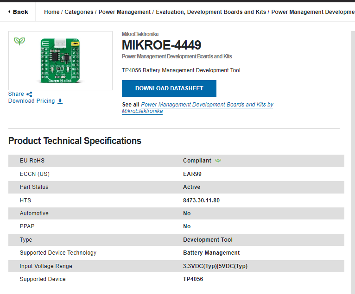Click the Power Management Development Boards and Kits subtitle
This screenshot has width=355, height=294.
pyautogui.click(x=177, y=56)
